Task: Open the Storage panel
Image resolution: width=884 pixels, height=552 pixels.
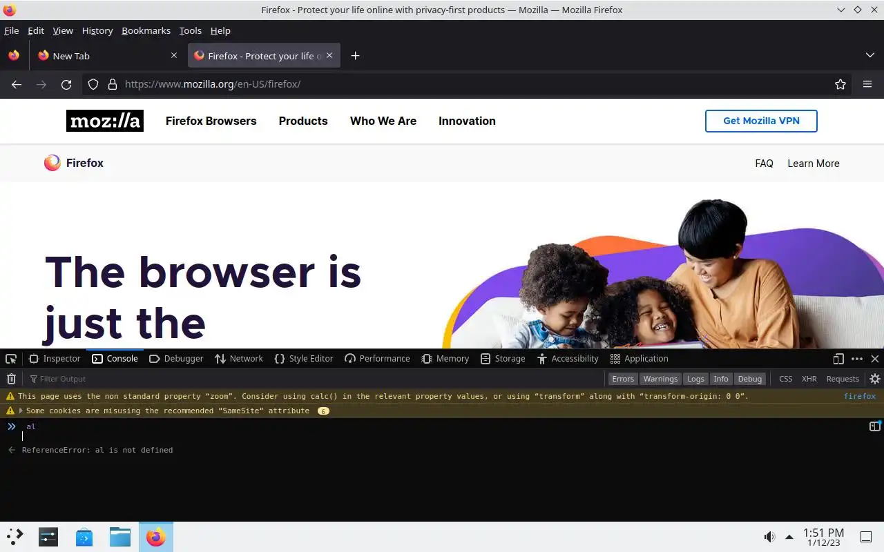Action: (503, 359)
